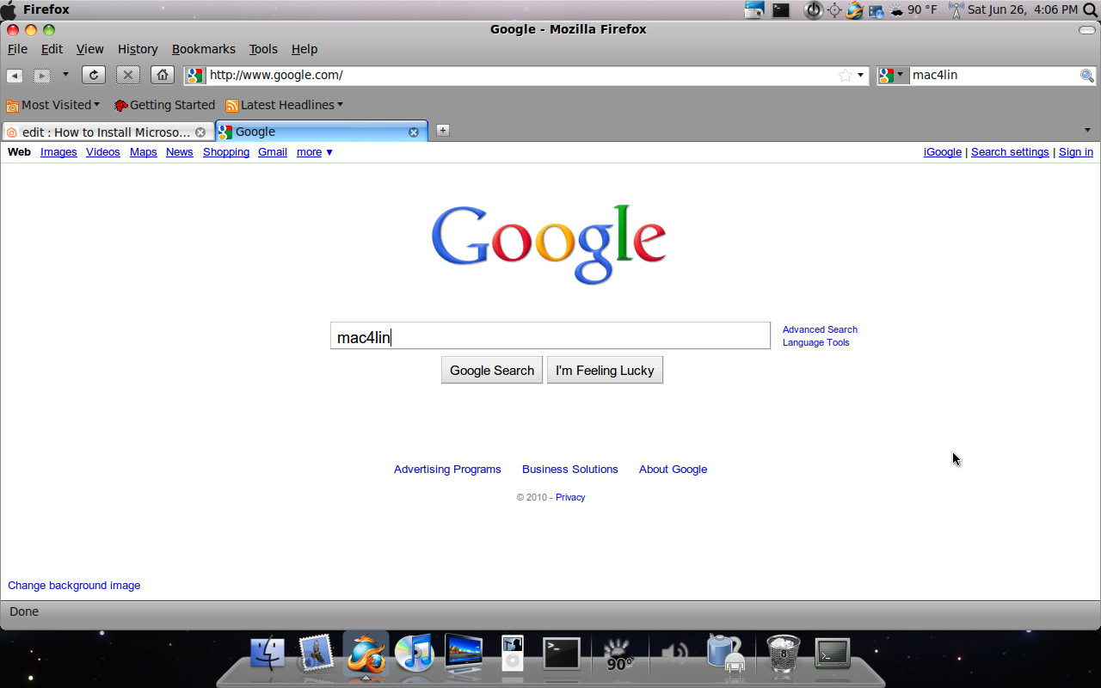
Task: Open Search settings
Action: (1010, 152)
